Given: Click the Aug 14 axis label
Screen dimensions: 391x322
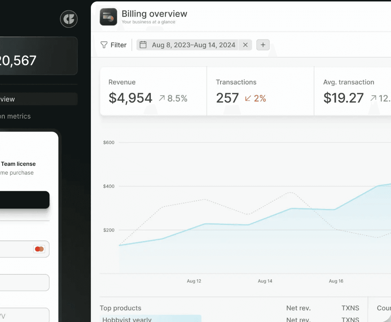Looking at the screenshot, I should click(265, 281).
